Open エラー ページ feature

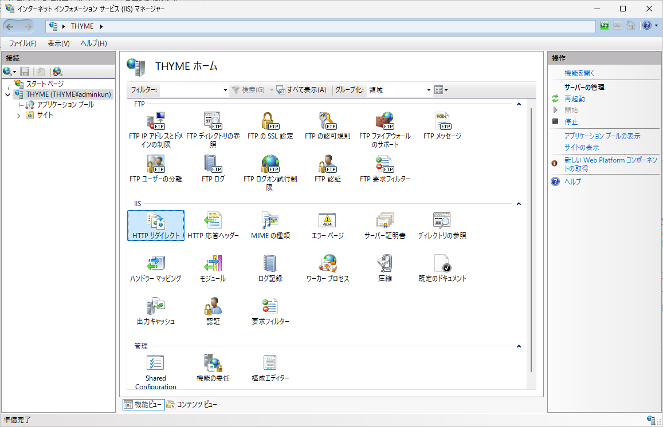pyautogui.click(x=328, y=226)
